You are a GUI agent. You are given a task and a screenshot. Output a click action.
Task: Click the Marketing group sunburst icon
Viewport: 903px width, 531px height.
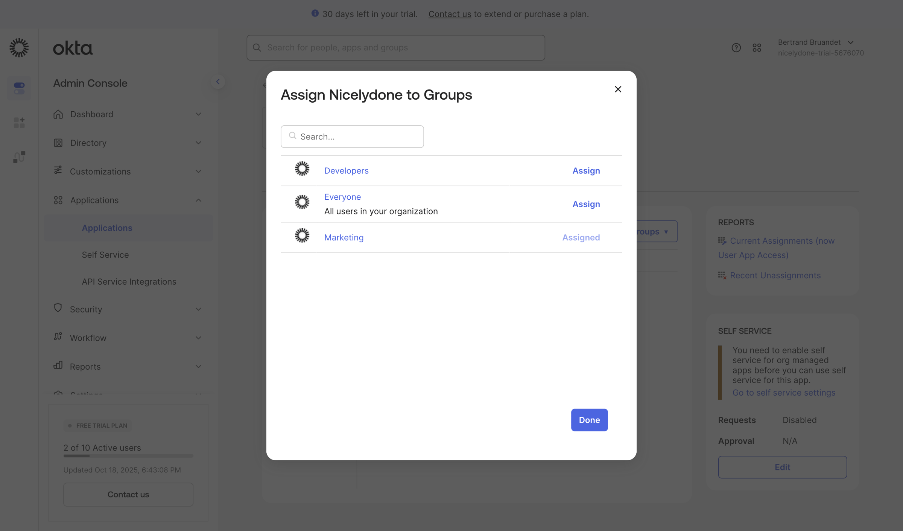302,236
